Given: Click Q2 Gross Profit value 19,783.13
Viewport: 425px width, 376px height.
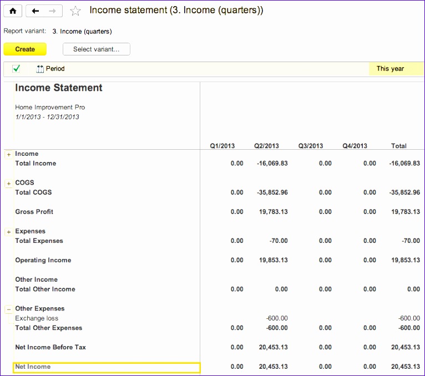Looking at the screenshot, I should [x=273, y=211].
